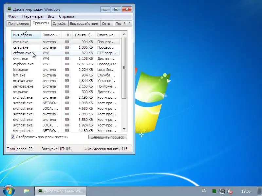Viewport: 262px width, 196px height.
Task: Select svchost.exe using 2,340 КБ
Action: pos(65,114)
